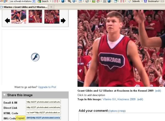This screenshot has width=165, height=121.
Task: Click the yellow Copied tooltip
Action: pos(21,118)
